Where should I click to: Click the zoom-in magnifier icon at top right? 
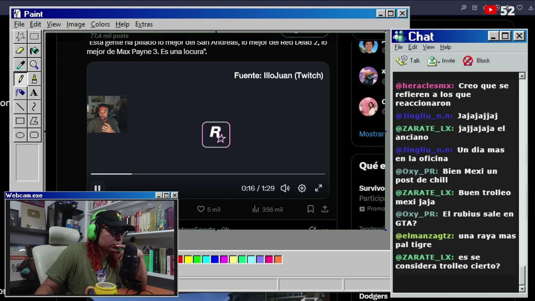click(464, 8)
